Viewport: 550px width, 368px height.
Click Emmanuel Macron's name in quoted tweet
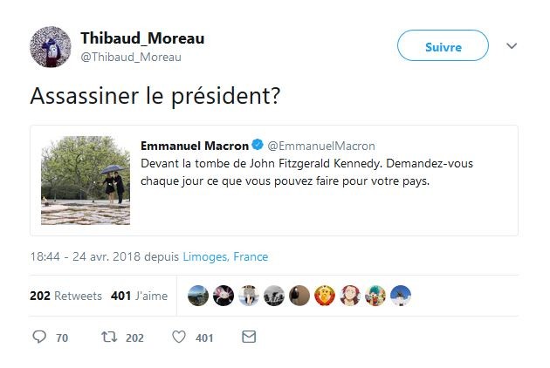[194, 145]
